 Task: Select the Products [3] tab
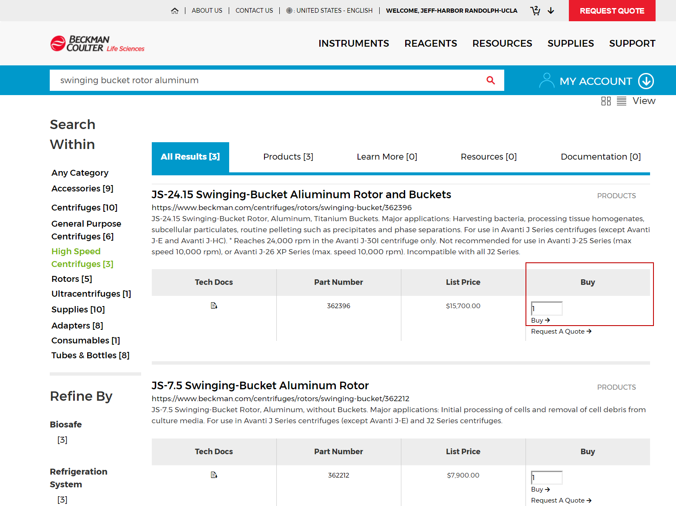[288, 157]
